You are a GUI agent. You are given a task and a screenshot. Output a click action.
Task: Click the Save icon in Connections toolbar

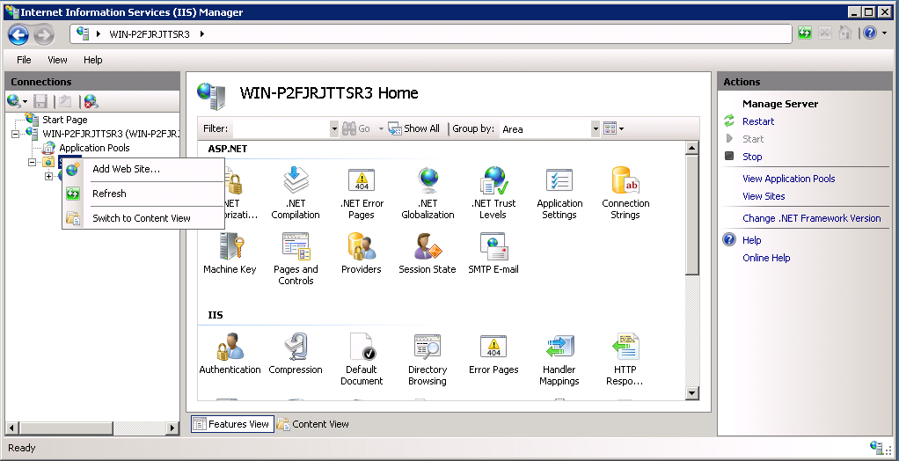point(40,102)
